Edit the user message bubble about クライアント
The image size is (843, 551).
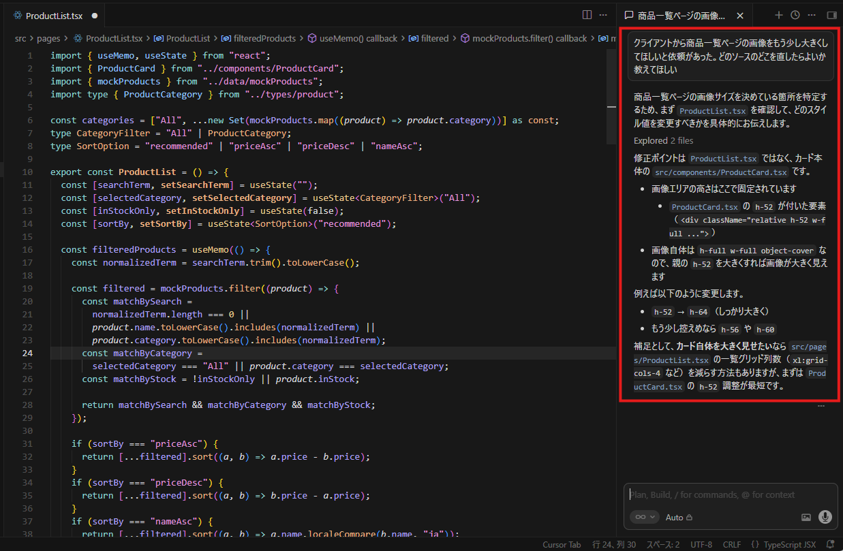point(731,56)
